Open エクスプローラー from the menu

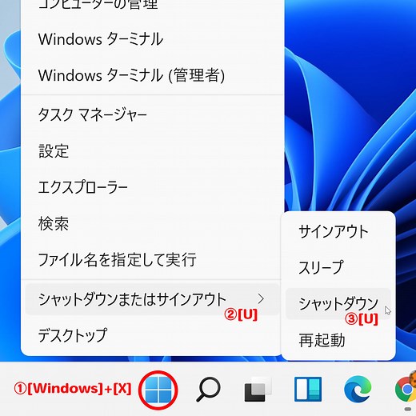pos(152,187)
